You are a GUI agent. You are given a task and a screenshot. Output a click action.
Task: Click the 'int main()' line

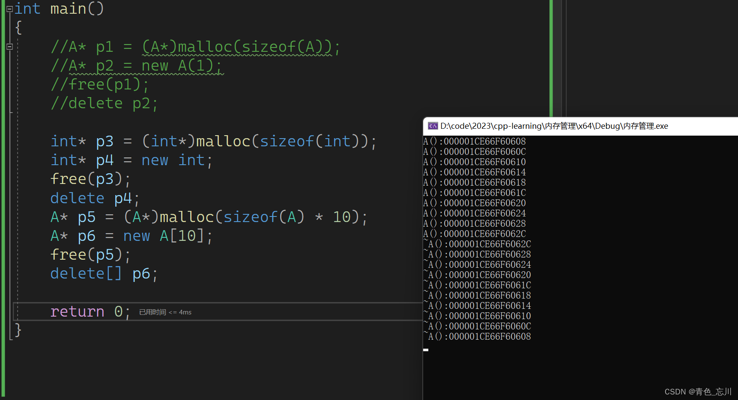coord(59,9)
